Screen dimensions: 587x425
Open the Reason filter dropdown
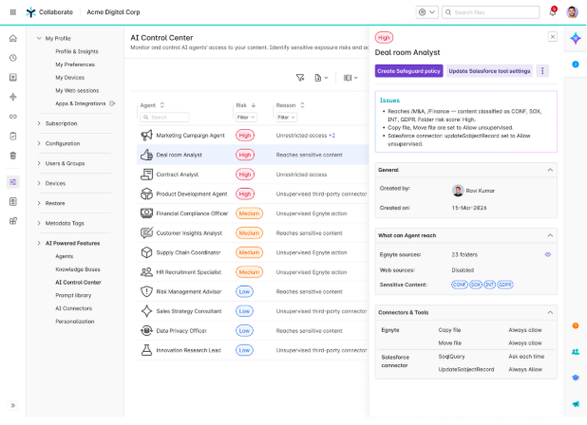[287, 117]
